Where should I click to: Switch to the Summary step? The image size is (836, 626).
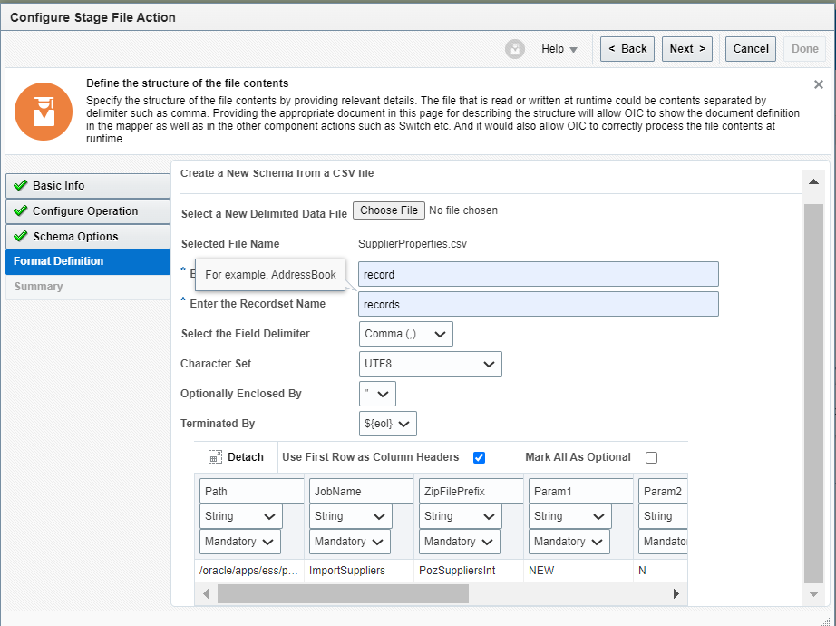[x=40, y=286]
